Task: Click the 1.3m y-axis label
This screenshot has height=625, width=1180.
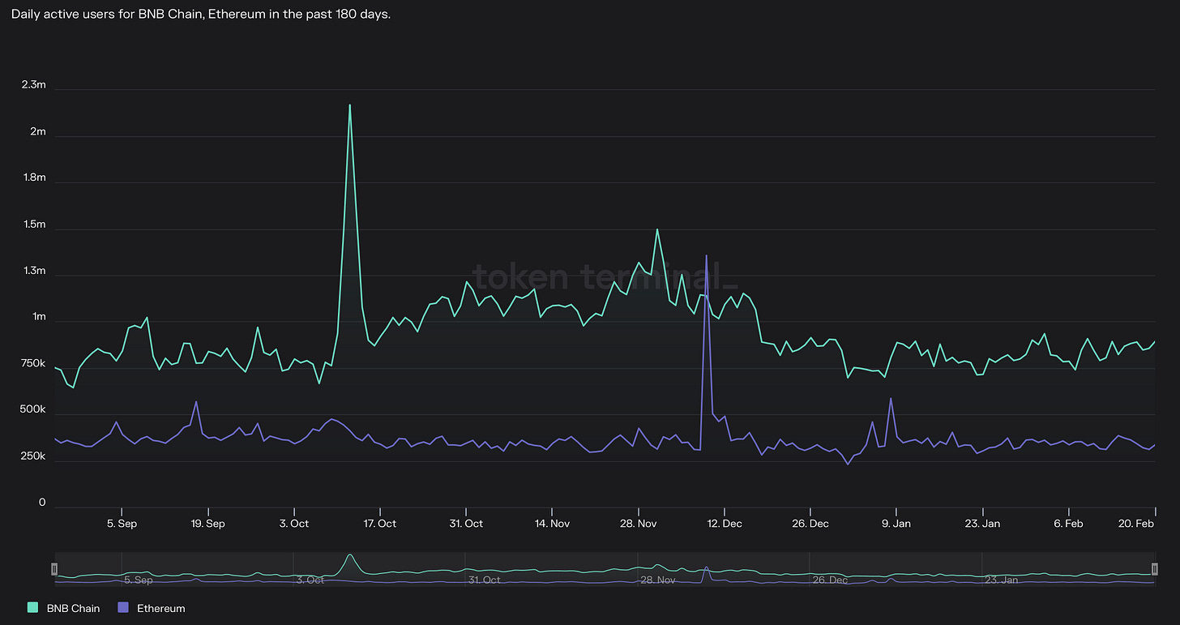Action: pyautogui.click(x=34, y=270)
